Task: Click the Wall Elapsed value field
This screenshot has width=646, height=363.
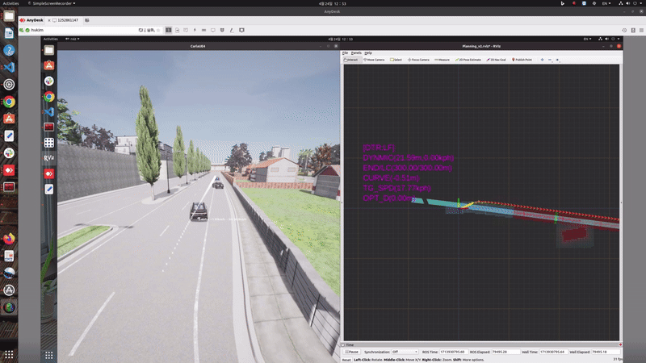Action: click(606, 352)
